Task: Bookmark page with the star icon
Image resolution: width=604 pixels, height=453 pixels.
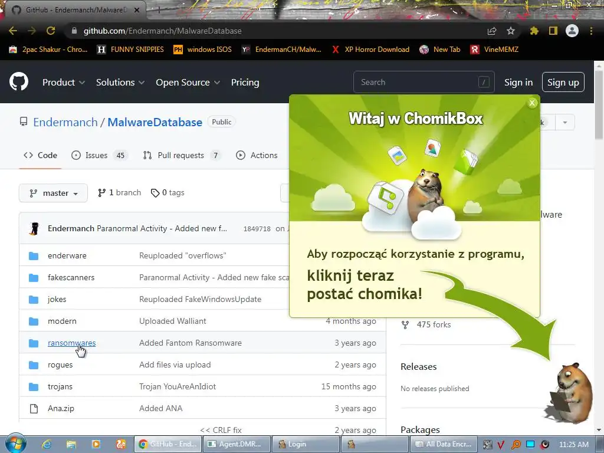Action: pyautogui.click(x=511, y=31)
